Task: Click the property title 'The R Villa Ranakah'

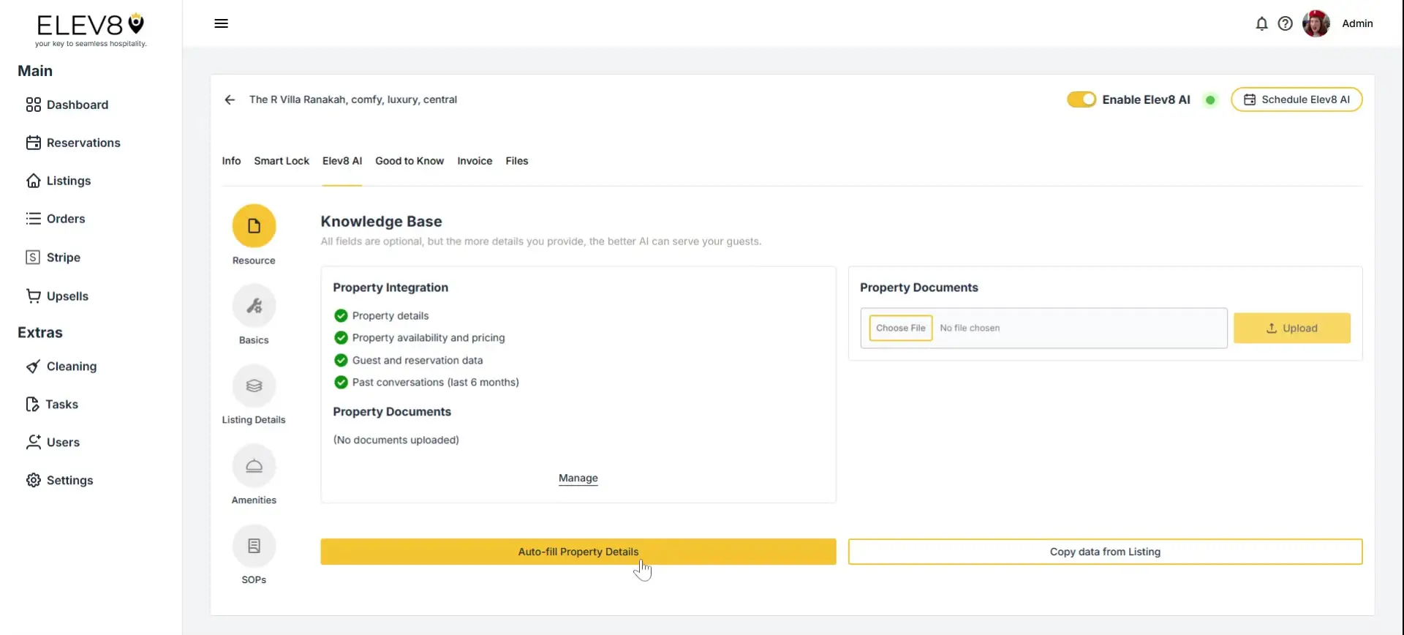Action: pyautogui.click(x=353, y=99)
